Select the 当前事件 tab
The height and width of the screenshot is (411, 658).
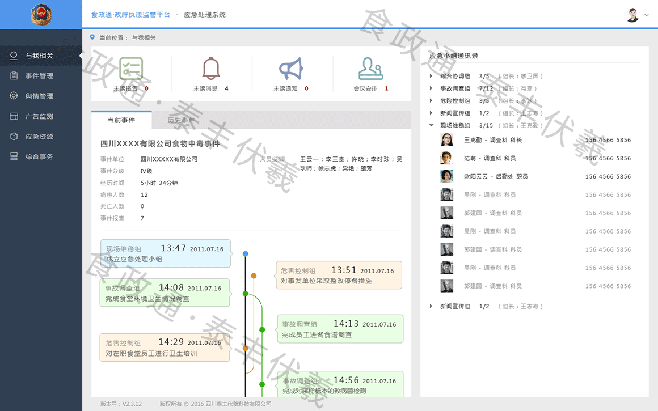pos(121,120)
